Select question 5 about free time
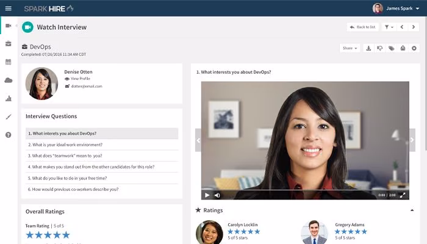 [102, 178]
